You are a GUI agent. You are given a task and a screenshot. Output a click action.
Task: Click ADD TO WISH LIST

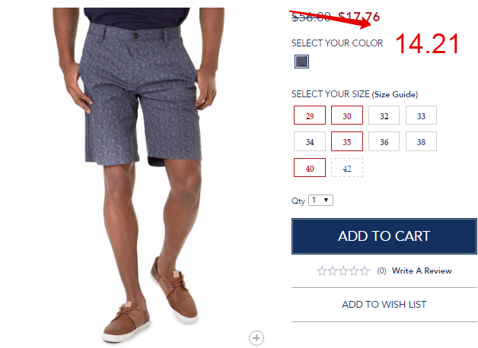(x=384, y=304)
